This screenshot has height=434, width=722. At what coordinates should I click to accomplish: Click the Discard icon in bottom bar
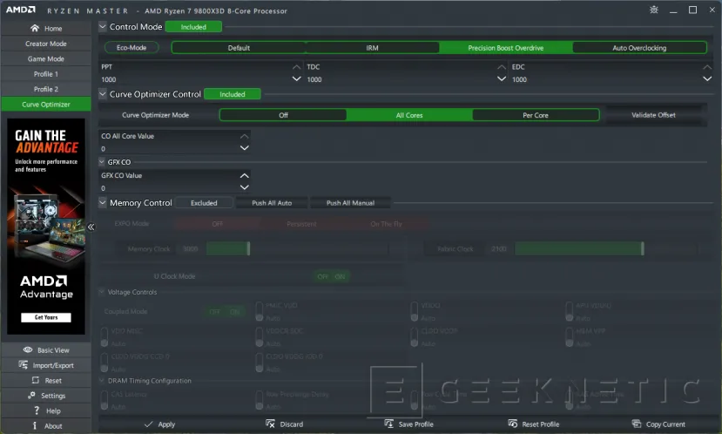[270, 424]
